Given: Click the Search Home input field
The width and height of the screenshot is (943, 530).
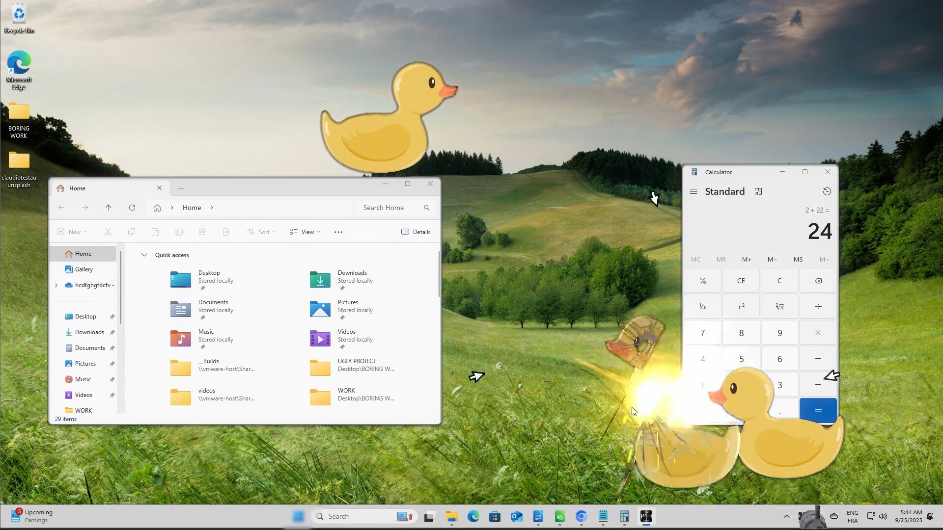Looking at the screenshot, I should point(390,207).
